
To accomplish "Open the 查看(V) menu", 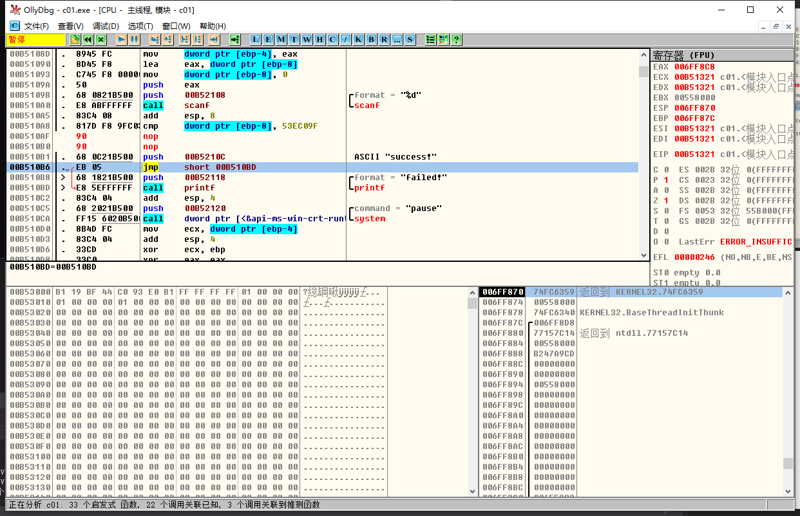I will [x=71, y=26].
